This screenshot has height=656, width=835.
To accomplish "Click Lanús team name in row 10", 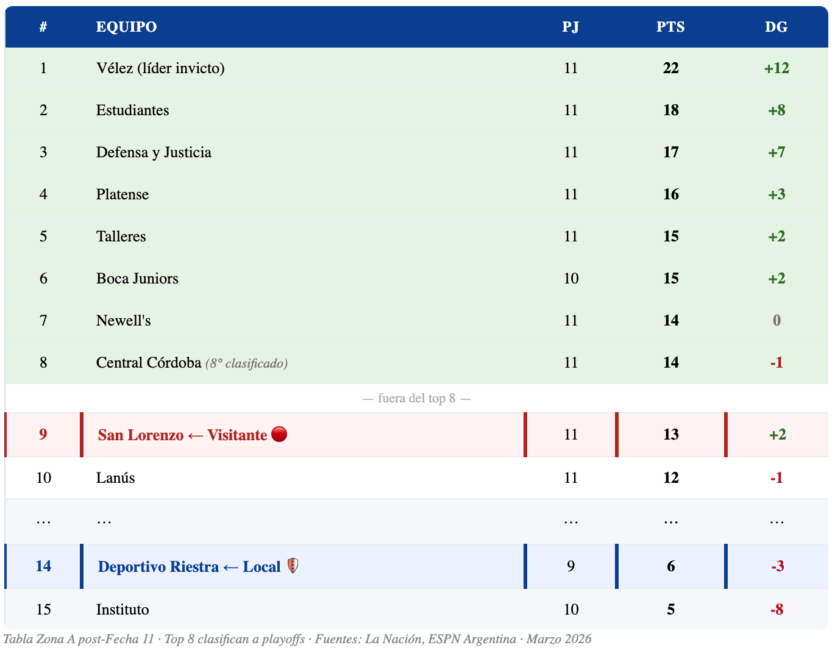I will coord(115,477).
